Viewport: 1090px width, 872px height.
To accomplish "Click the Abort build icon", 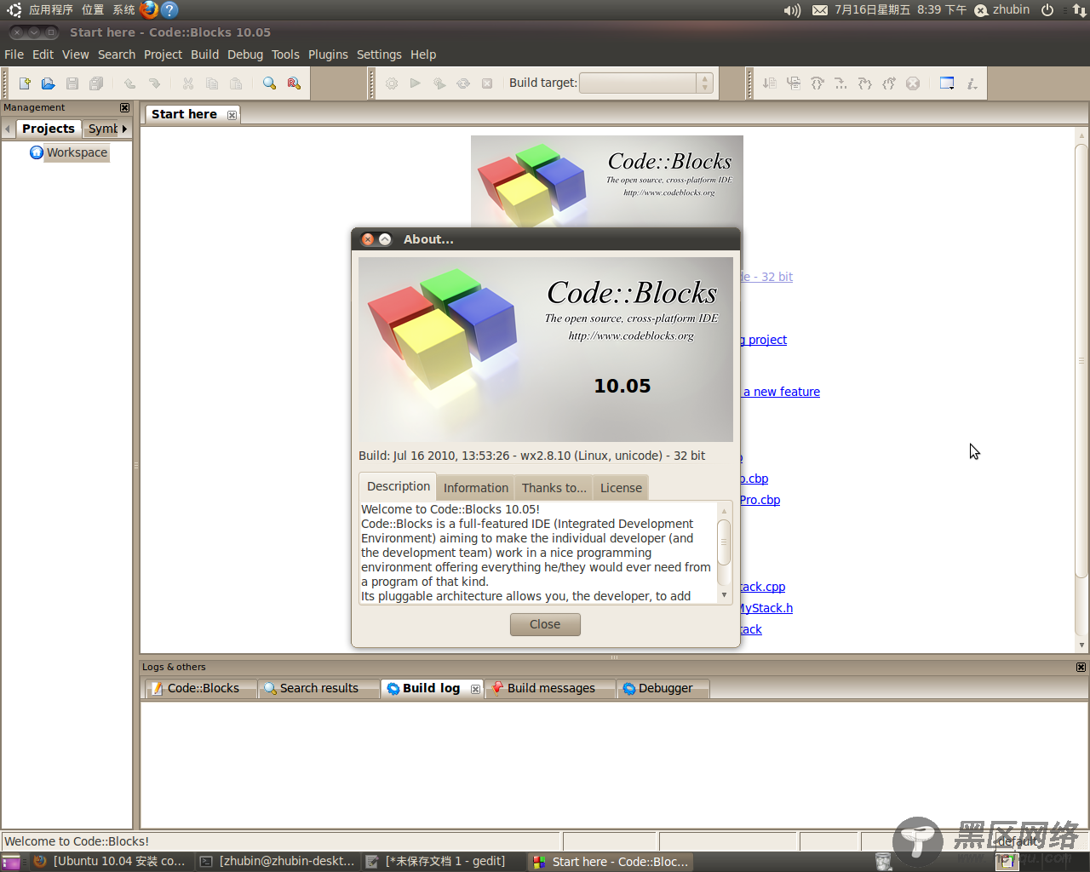I will coord(487,83).
